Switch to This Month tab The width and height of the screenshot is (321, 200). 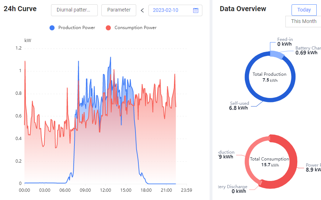(x=304, y=21)
